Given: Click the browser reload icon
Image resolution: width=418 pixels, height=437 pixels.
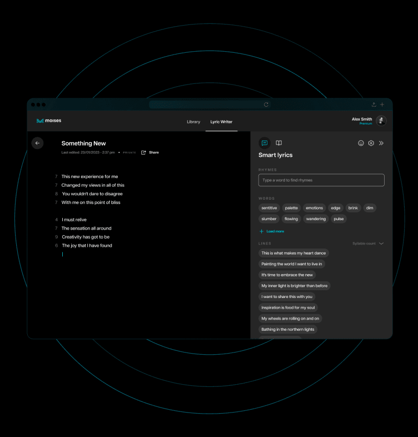Looking at the screenshot, I should pyautogui.click(x=266, y=105).
